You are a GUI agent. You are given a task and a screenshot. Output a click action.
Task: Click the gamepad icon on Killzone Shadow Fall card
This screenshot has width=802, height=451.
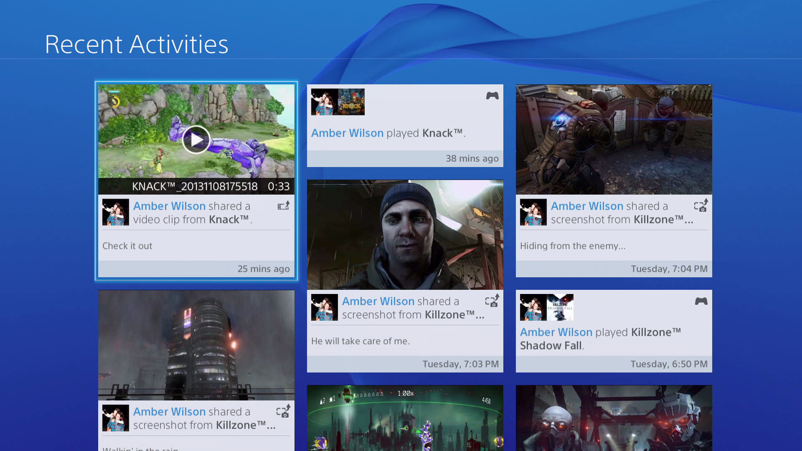[701, 301]
